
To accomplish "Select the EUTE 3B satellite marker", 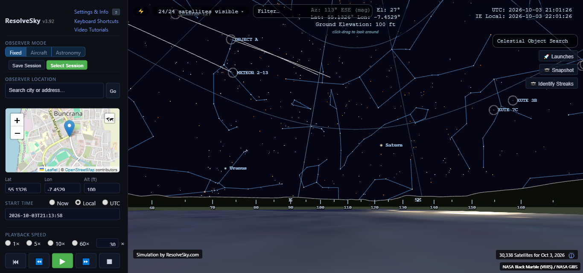I will tap(513, 101).
